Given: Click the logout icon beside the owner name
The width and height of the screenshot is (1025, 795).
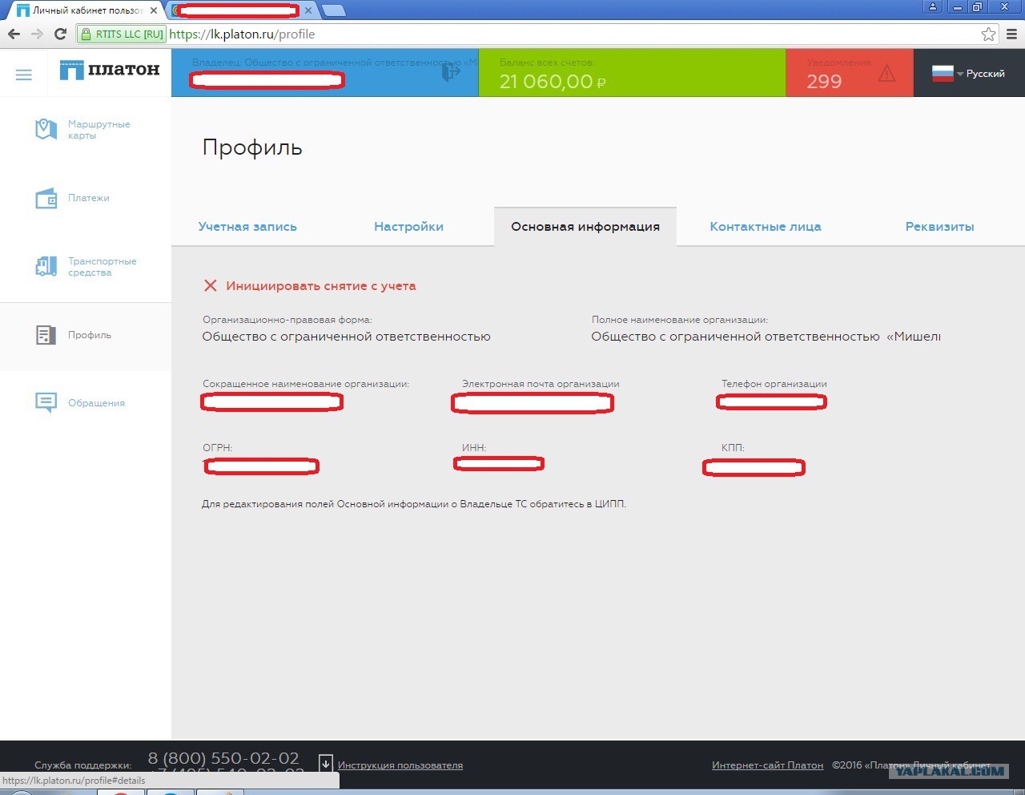Looking at the screenshot, I should (x=451, y=72).
